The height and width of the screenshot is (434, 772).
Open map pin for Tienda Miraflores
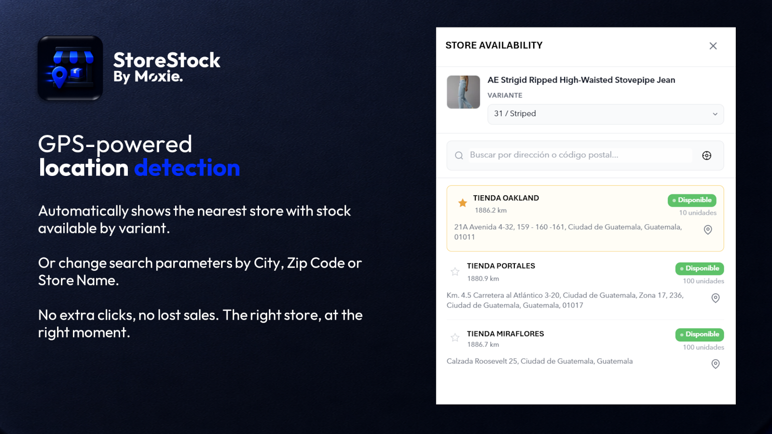[x=716, y=364]
